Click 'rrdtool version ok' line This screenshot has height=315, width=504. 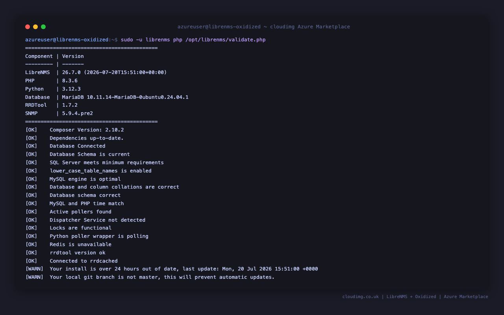click(x=65, y=253)
